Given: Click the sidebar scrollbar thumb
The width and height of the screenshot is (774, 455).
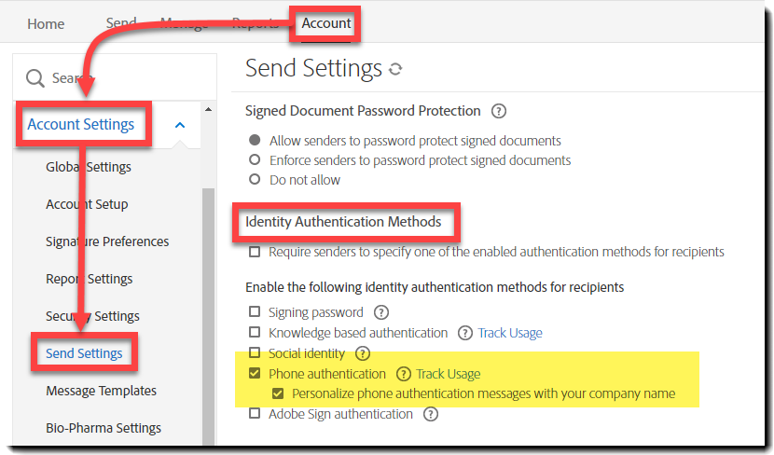Looking at the screenshot, I should [x=208, y=316].
